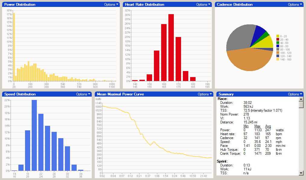The height and width of the screenshot is (180, 306).
Task: Click the tallest red heart rate bar
Action: (171, 48)
